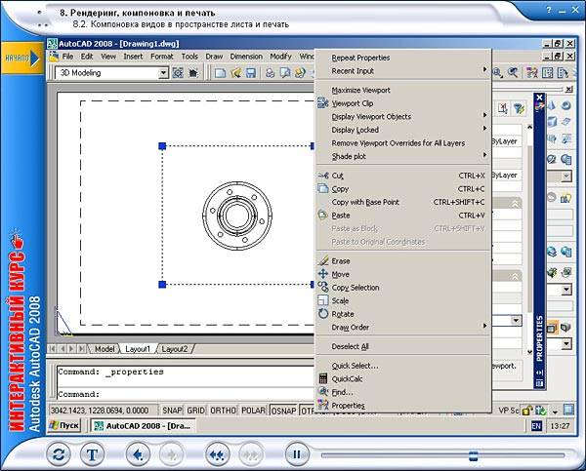The width and height of the screenshot is (586, 471).
Task: Switch to the Model tab
Action: [105, 349]
